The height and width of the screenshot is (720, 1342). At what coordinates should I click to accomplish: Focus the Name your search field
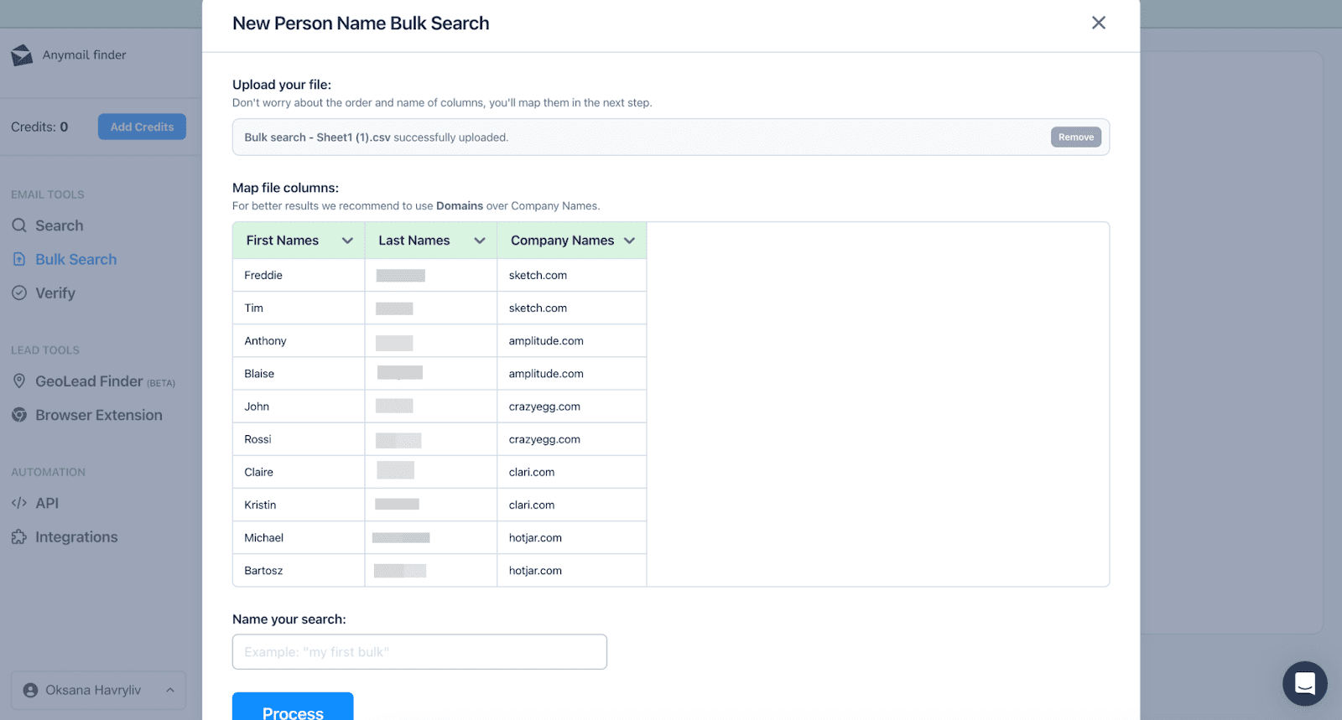[x=419, y=652]
